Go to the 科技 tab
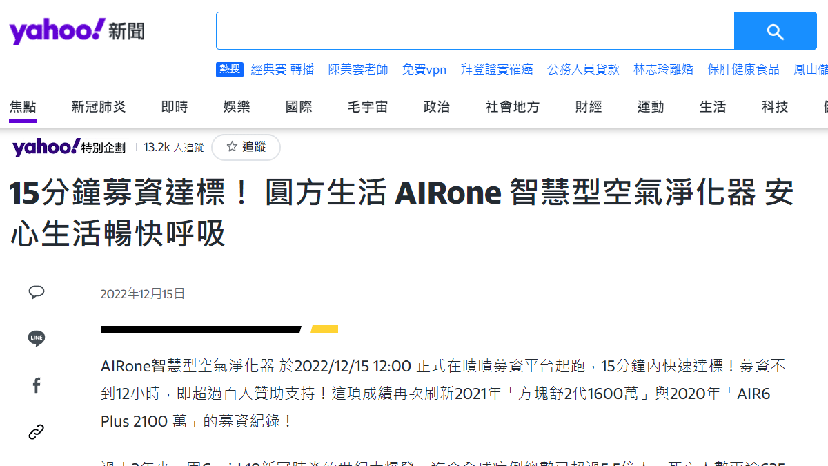Screen dimensions: 828x466 point(775,107)
